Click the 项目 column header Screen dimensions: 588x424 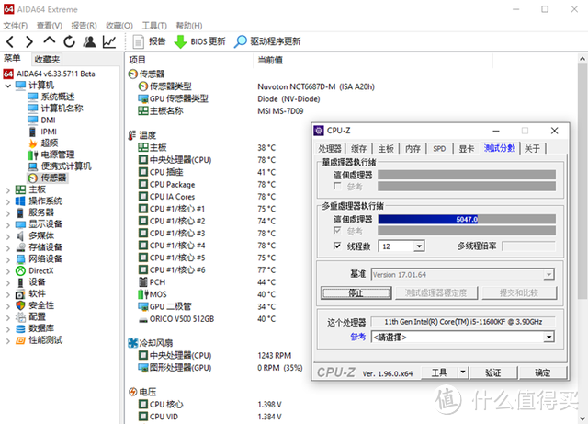pos(137,60)
